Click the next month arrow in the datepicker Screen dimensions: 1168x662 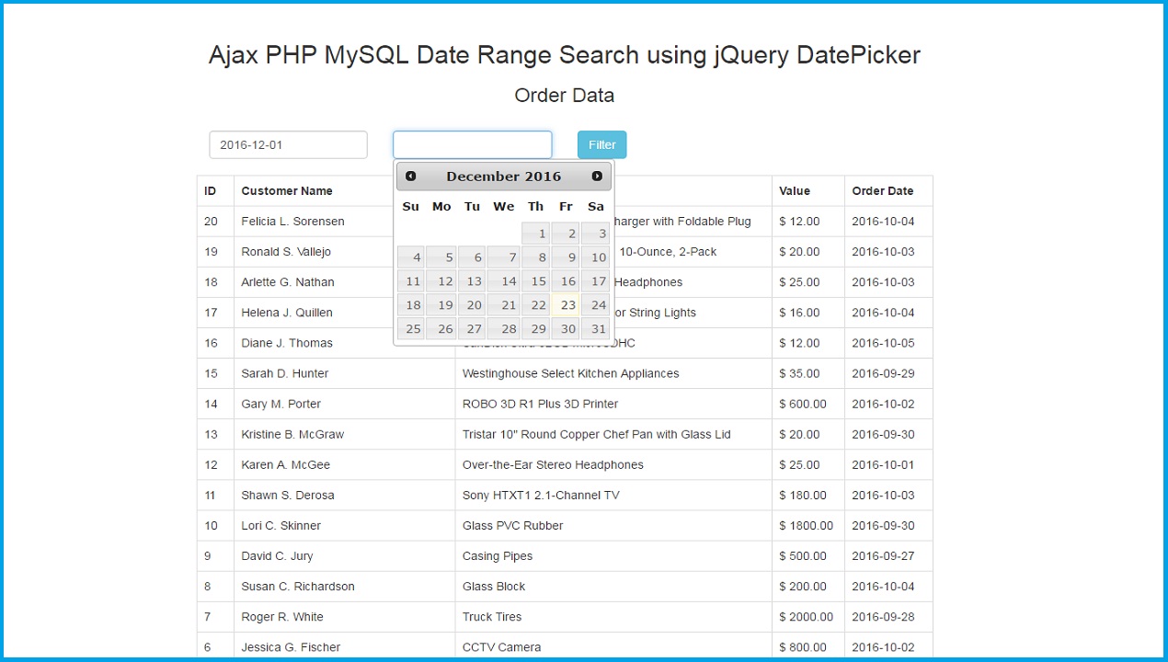pyautogui.click(x=597, y=176)
